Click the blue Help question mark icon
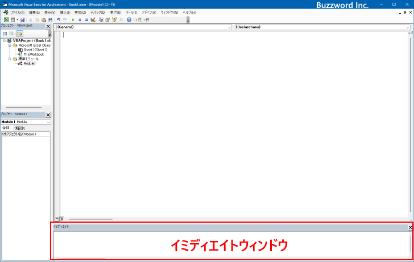Viewport: 414px width, 262px height. [129, 19]
